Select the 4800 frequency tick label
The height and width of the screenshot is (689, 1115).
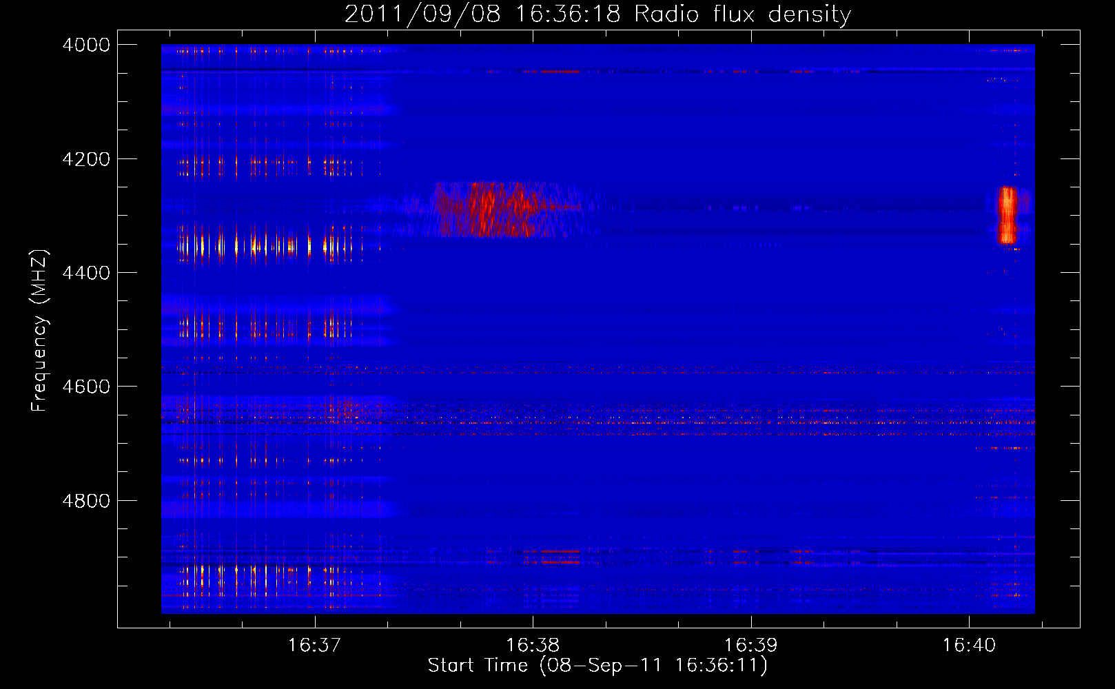point(86,500)
